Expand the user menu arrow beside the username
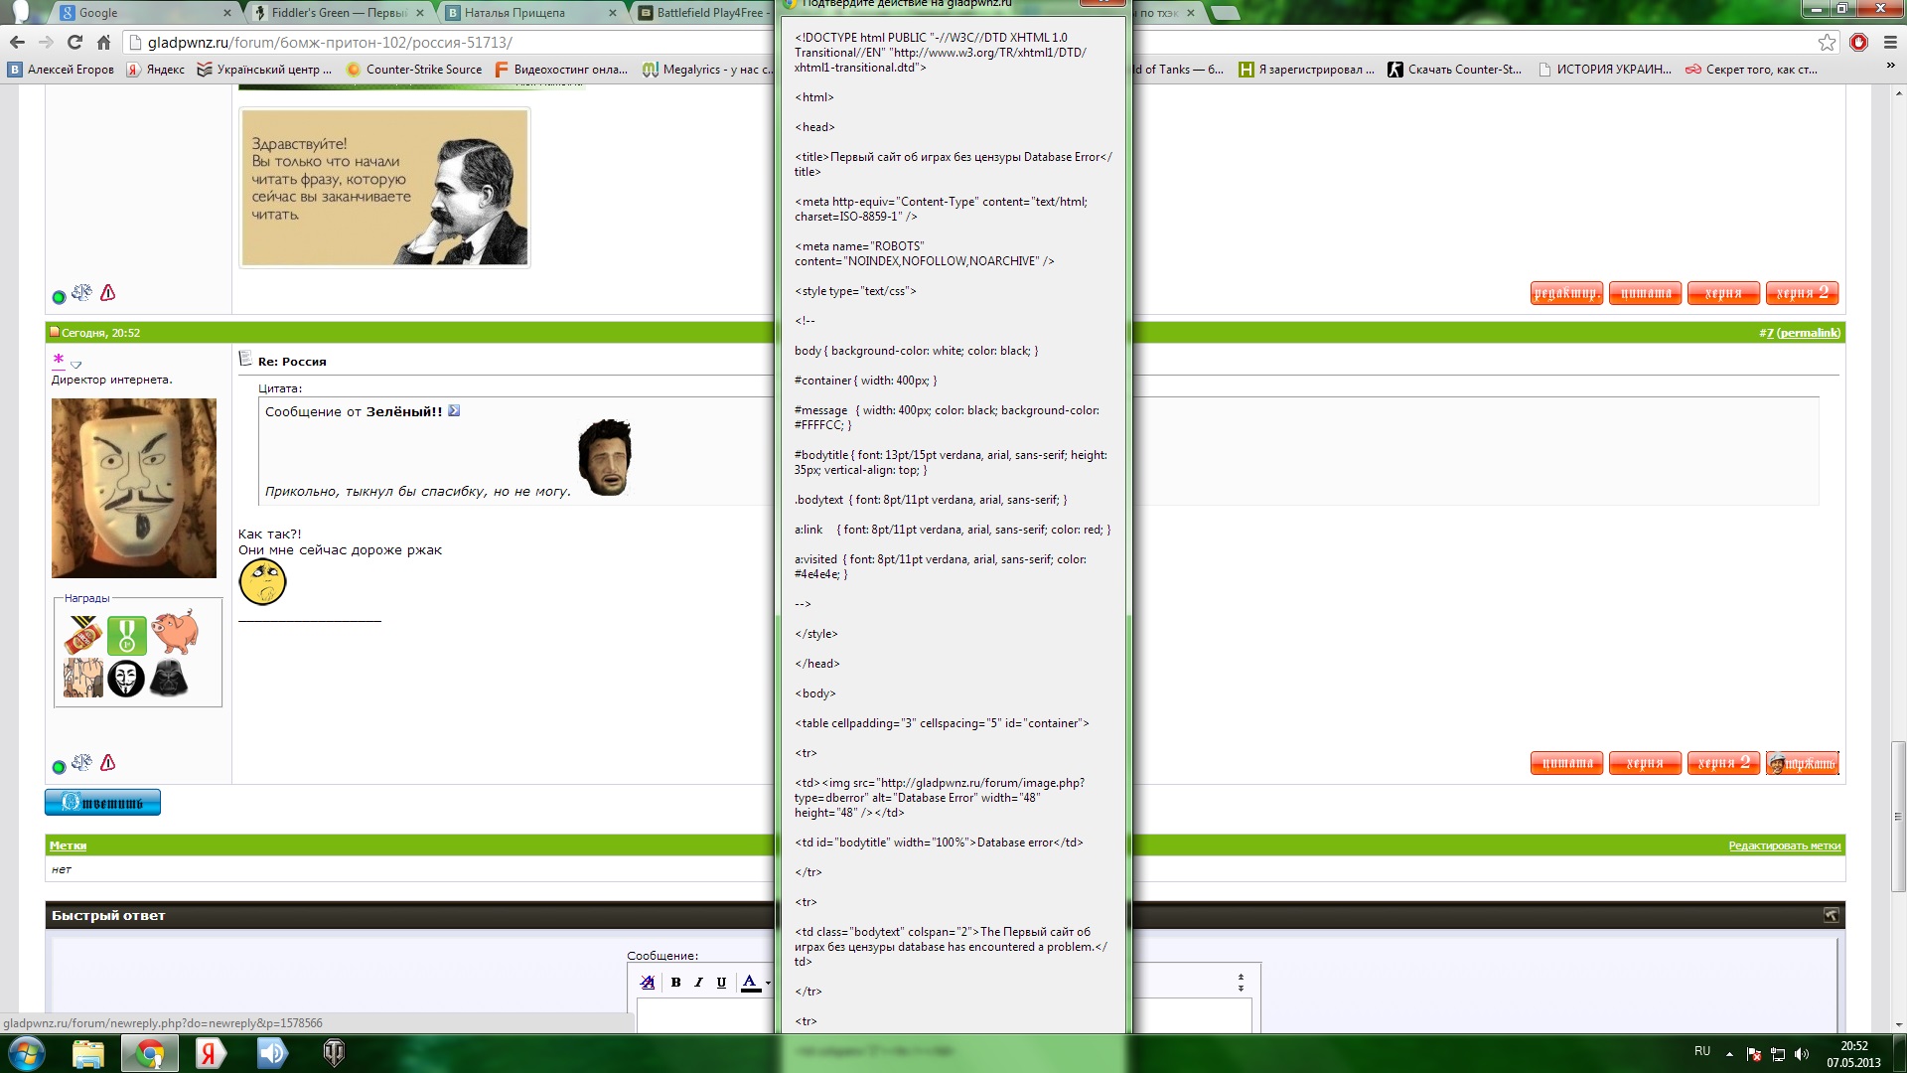 (75, 365)
